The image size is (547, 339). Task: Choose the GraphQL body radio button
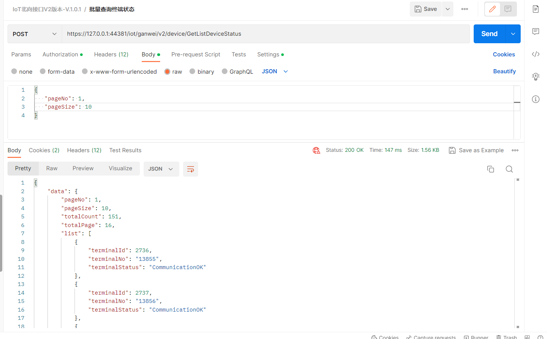click(225, 71)
